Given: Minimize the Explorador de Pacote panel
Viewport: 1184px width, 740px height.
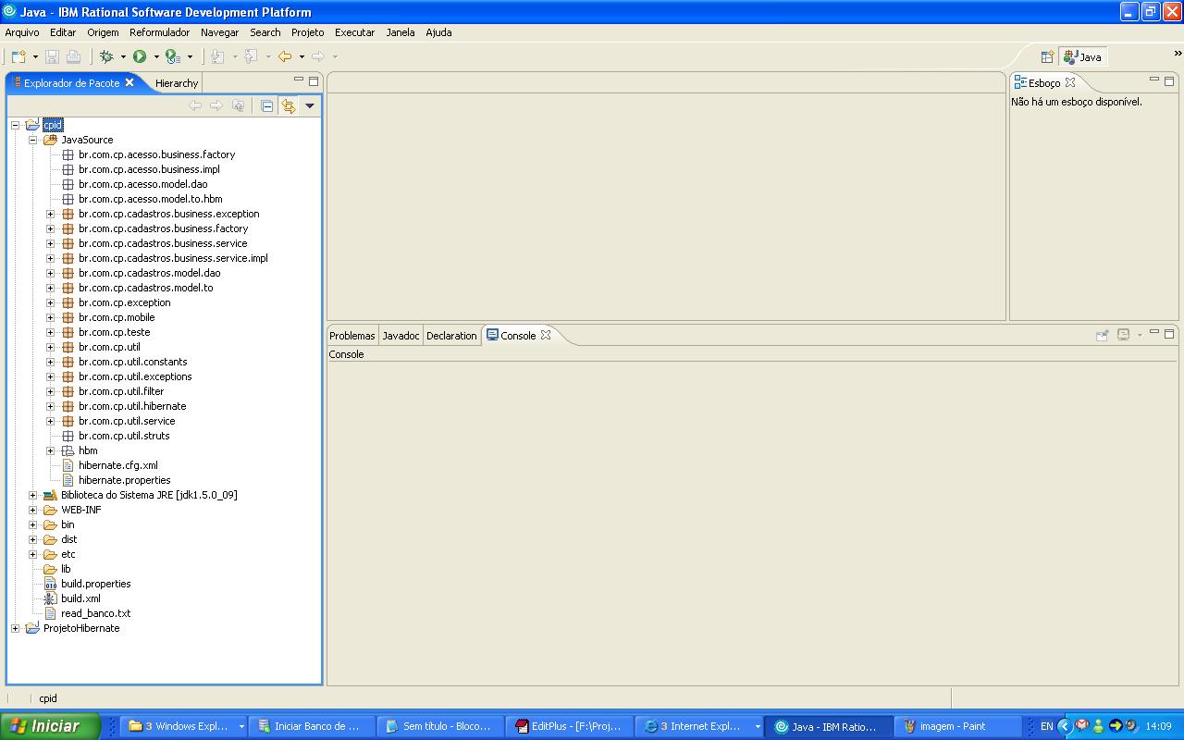Looking at the screenshot, I should [x=299, y=80].
